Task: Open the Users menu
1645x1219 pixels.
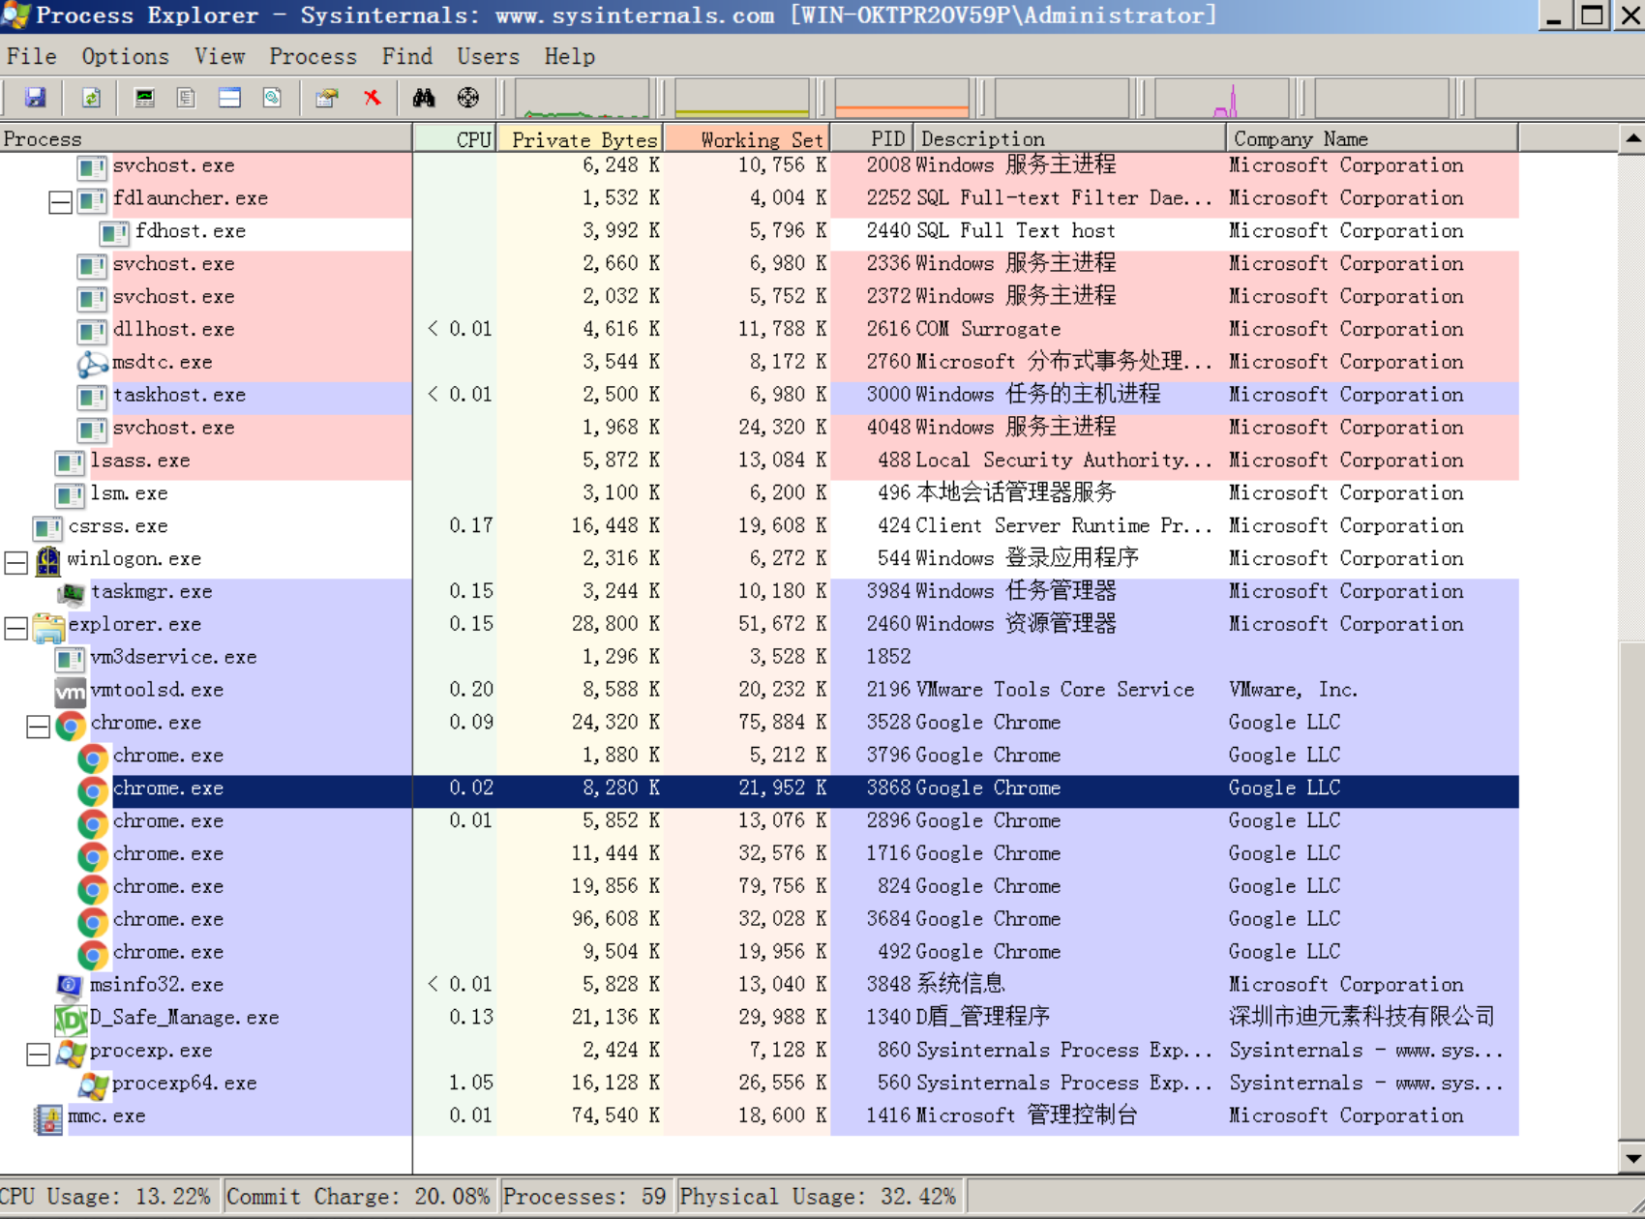Action: (x=489, y=56)
